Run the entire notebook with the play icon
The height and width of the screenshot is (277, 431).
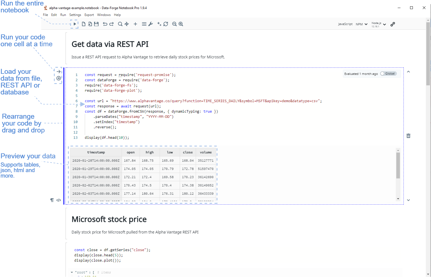pos(75,24)
